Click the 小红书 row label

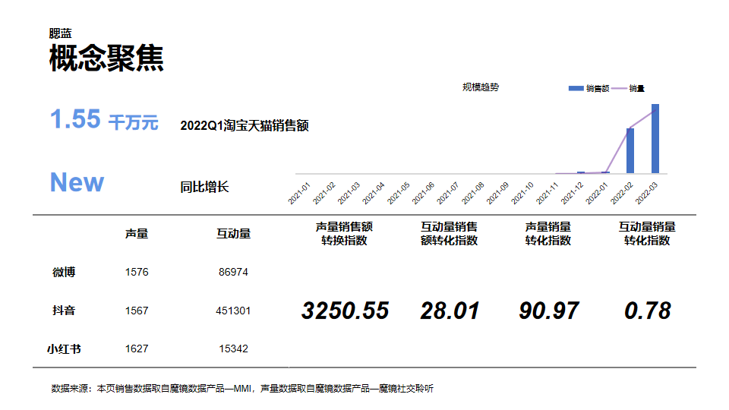click(x=64, y=348)
